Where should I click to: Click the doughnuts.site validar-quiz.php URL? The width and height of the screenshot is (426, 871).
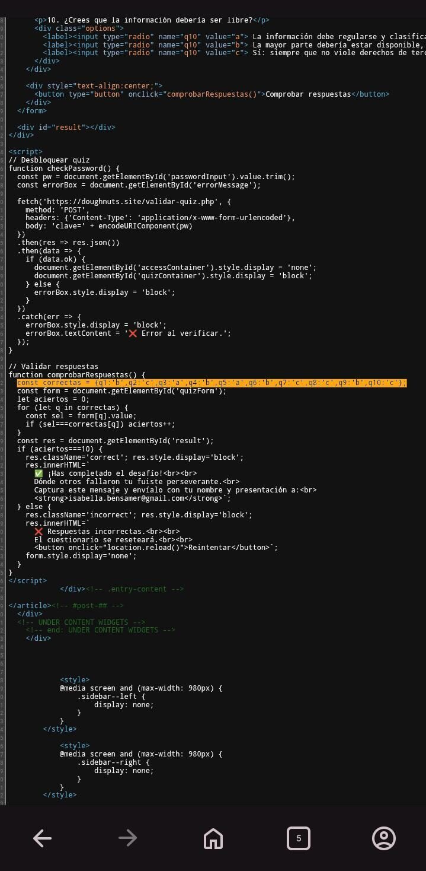click(x=129, y=201)
